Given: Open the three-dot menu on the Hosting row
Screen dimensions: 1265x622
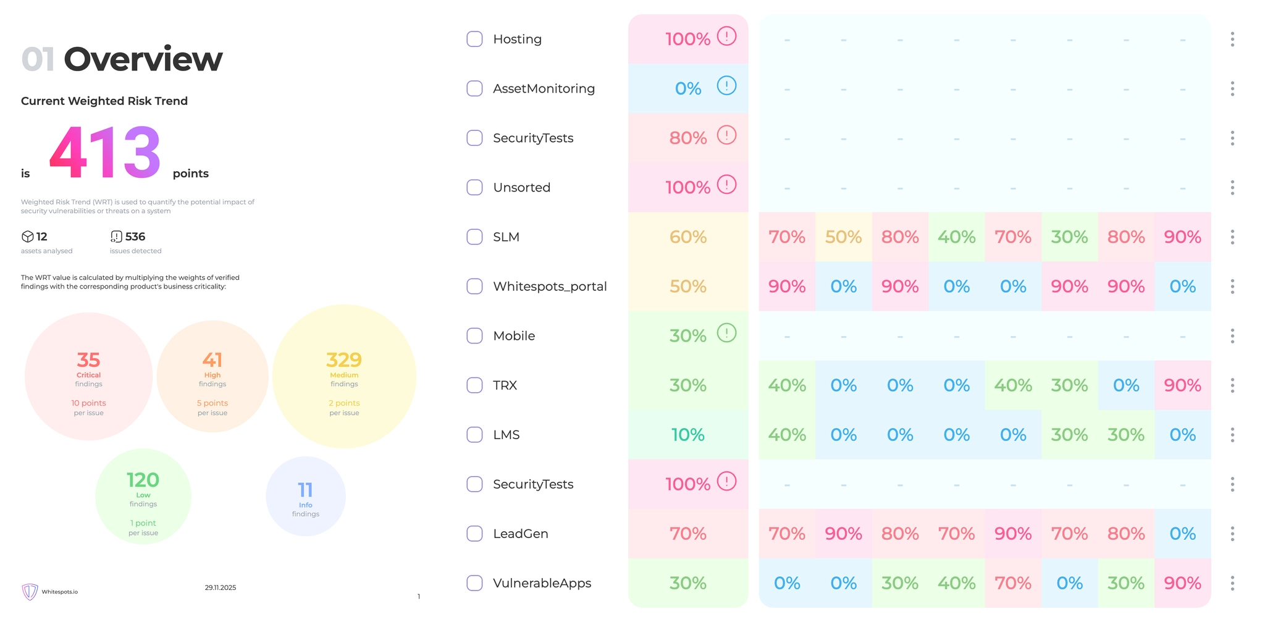Looking at the screenshot, I should coord(1232,38).
